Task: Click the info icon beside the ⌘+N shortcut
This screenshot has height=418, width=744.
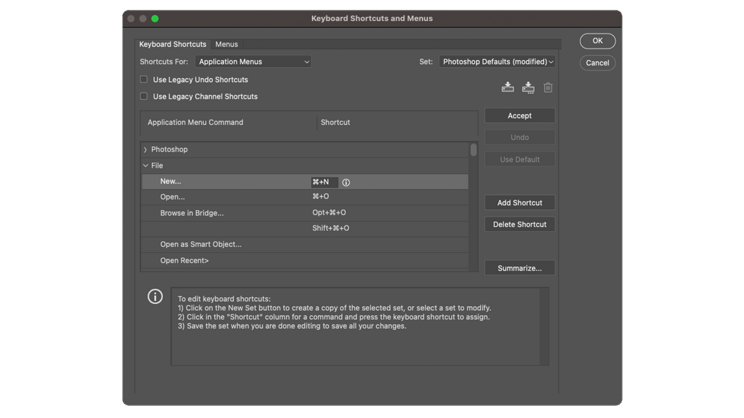Action: coord(346,182)
